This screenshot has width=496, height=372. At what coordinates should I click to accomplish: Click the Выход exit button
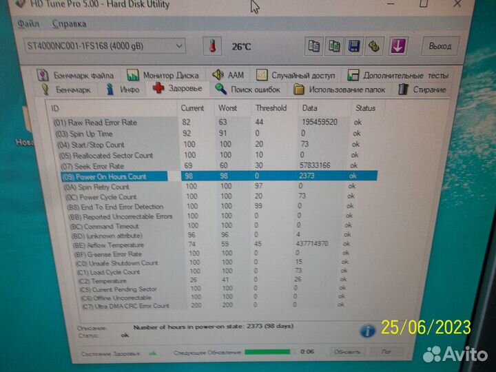[440, 47]
